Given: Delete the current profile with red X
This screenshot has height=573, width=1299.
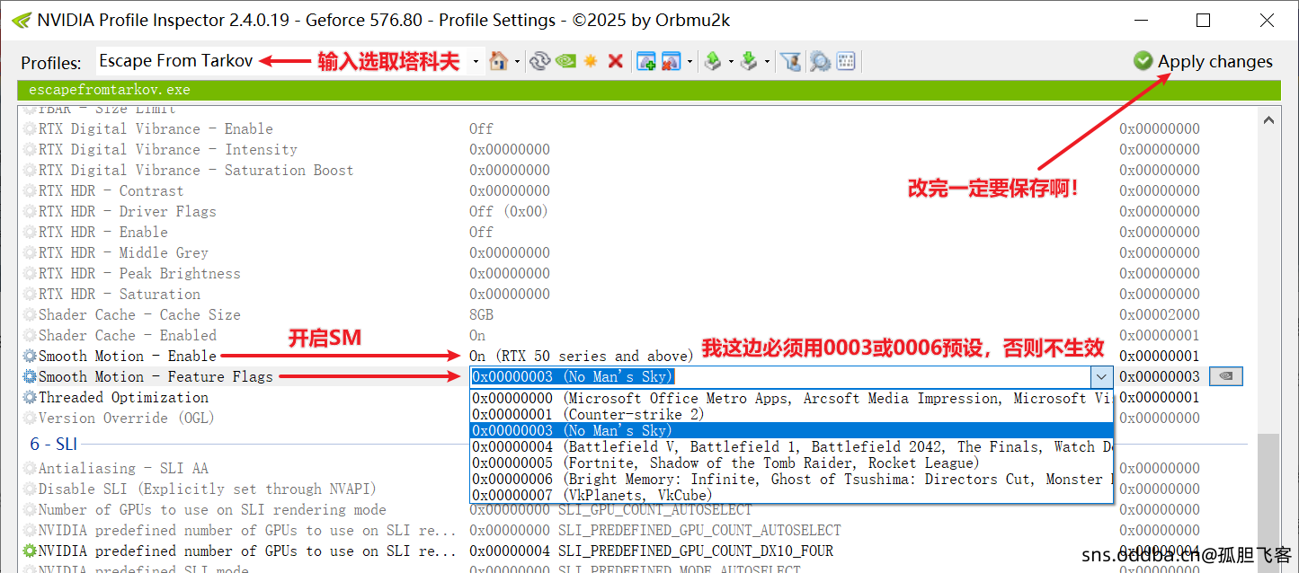Looking at the screenshot, I should click(x=616, y=61).
